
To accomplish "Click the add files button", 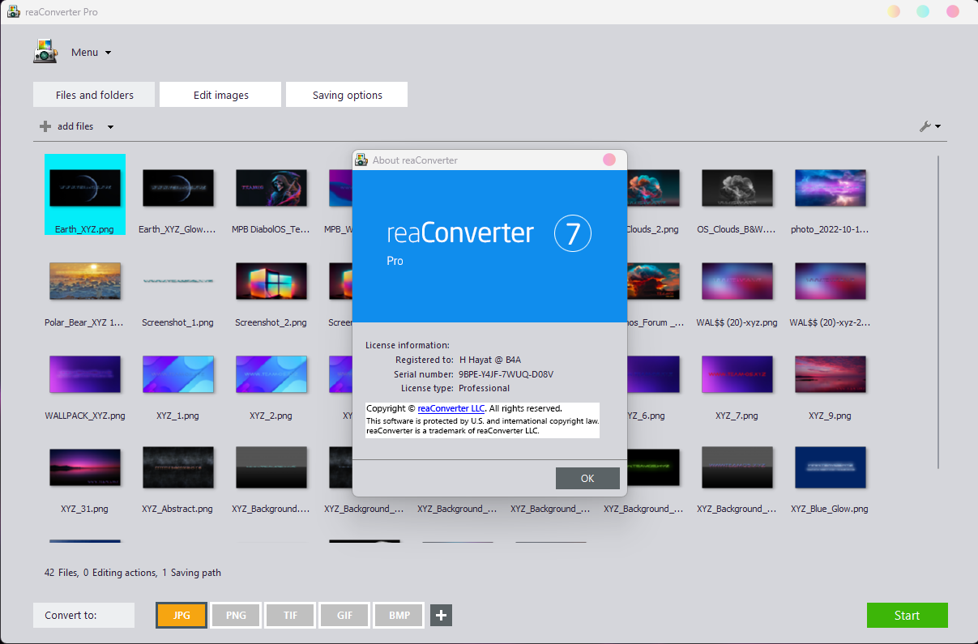I will (66, 126).
